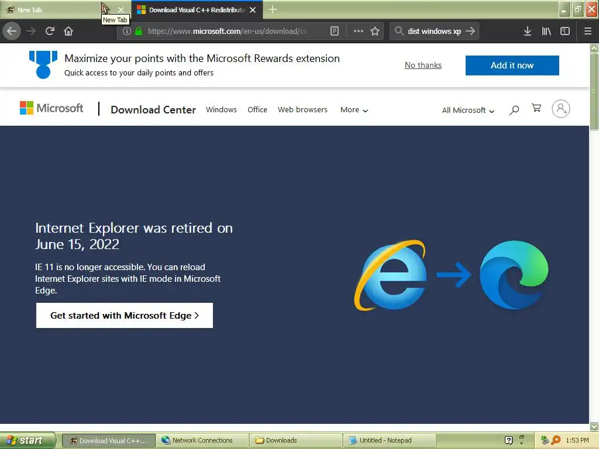
Task: Open page actions three-dot menu
Action: (359, 31)
